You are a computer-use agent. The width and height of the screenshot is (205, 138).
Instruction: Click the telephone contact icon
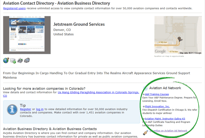pos(20,60)
